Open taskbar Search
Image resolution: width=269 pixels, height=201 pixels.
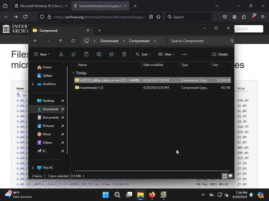[117, 195]
